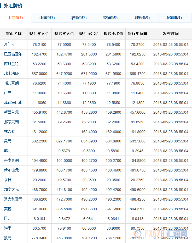Select 78.2100 in the 澳门元 row
Image resolution: width=192 pixels, height=243 pixels.
point(39,45)
